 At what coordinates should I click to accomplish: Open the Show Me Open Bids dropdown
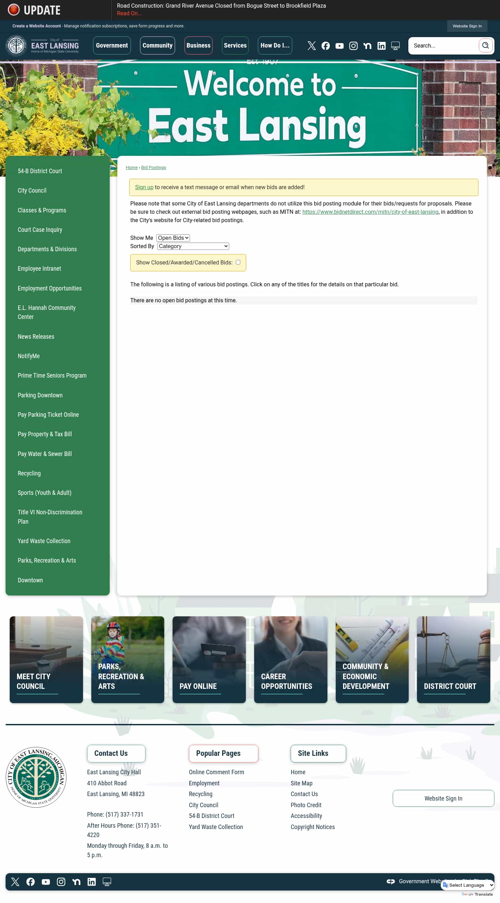click(173, 238)
